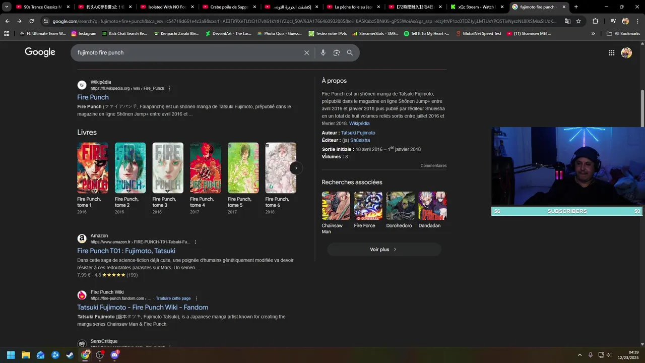Switch to the Isolated With NO Food tab
The height and width of the screenshot is (363, 645).
167,7
